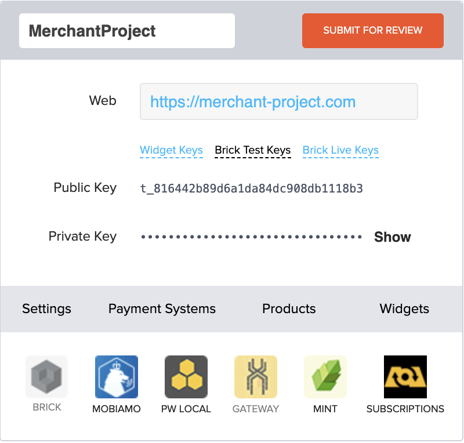The width and height of the screenshot is (464, 443).
Task: Select the Brick Test Keys tab
Action: (x=253, y=150)
